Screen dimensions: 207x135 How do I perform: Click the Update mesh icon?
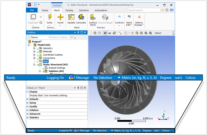point(71,17)
